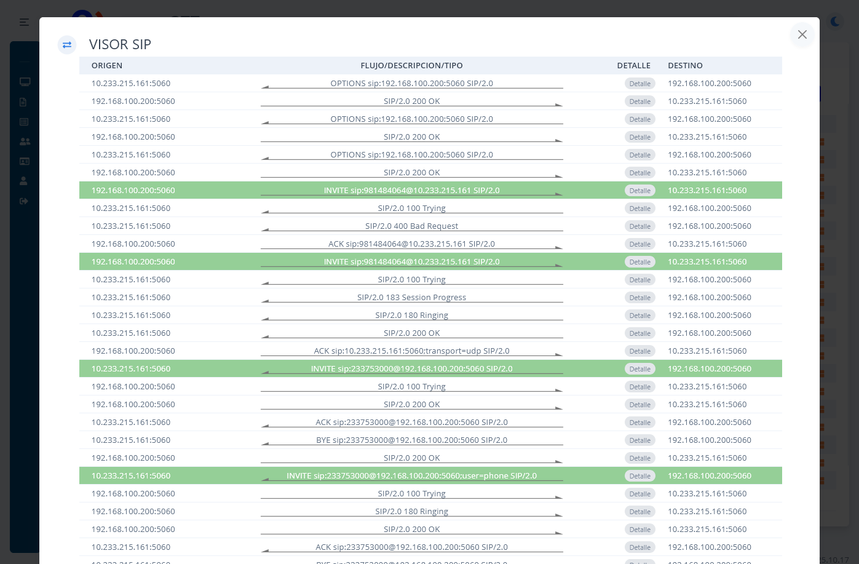Click the ID card icon in the sidebar
Viewport: 859px width, 564px height.
coord(24,161)
